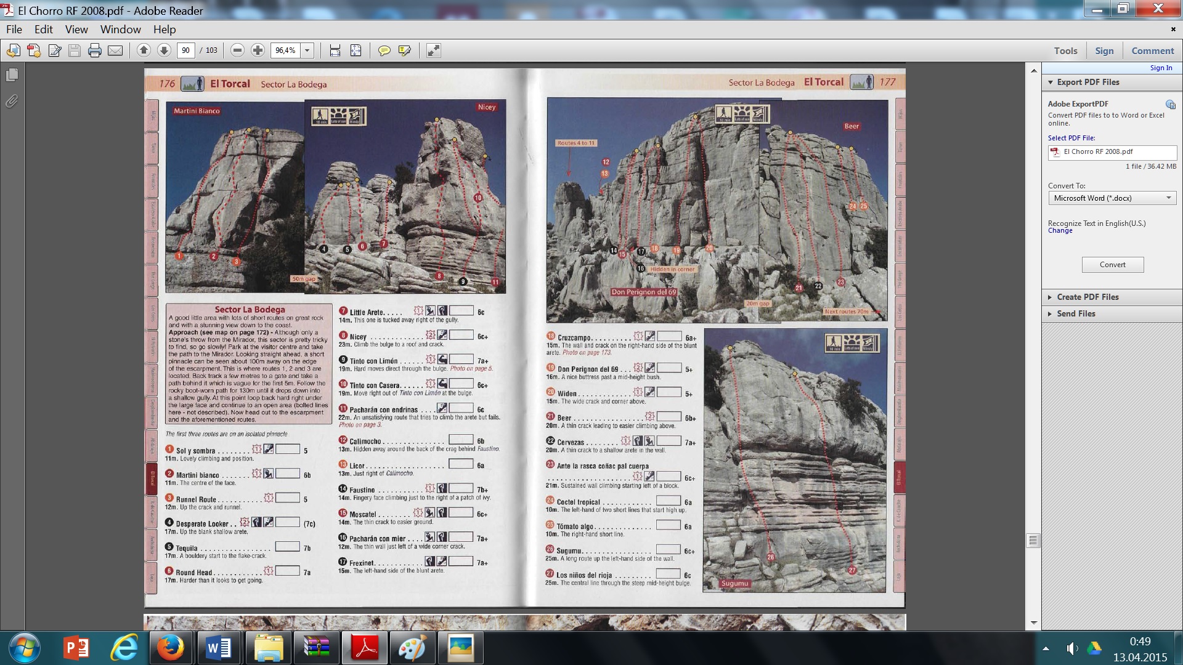Open PowerPoint from the taskbar
Viewport: 1183px width, 665px height.
point(76,648)
